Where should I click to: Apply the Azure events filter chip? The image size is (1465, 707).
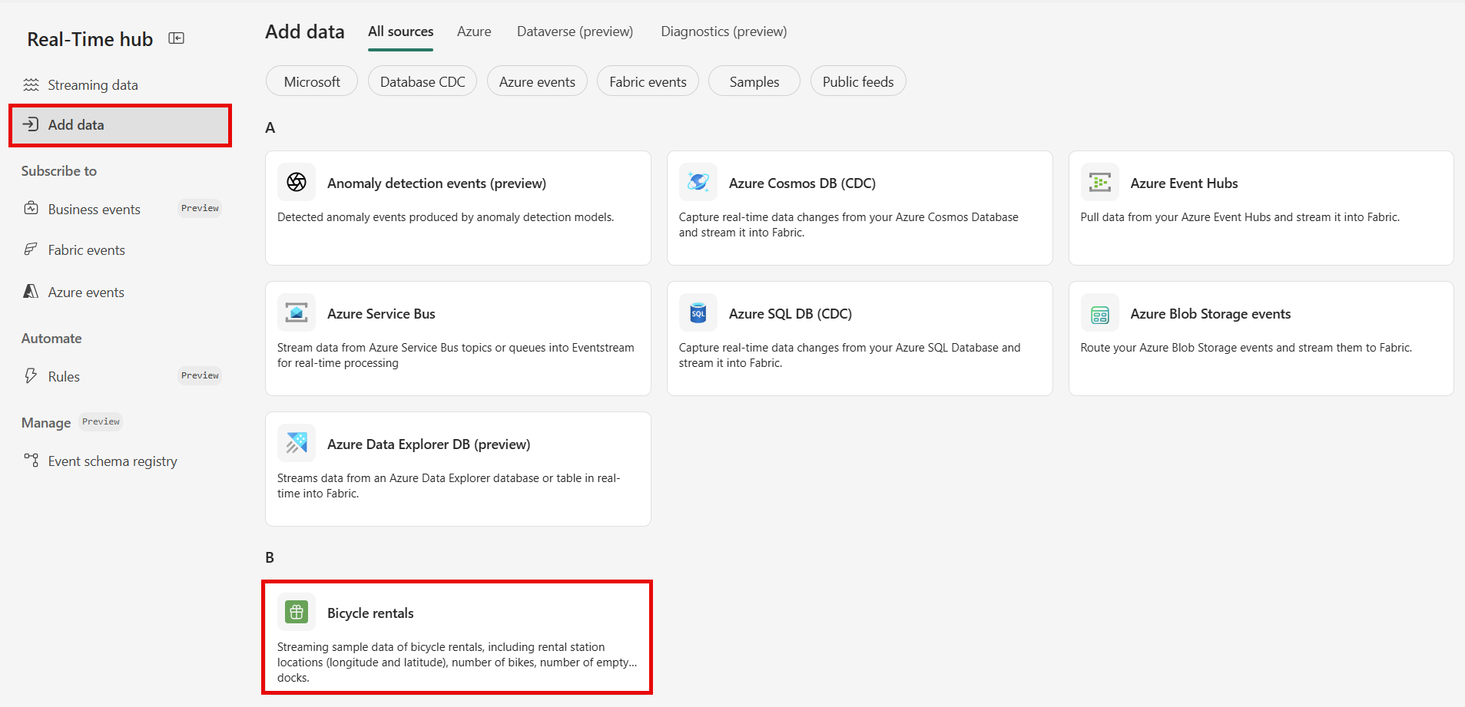coord(537,81)
